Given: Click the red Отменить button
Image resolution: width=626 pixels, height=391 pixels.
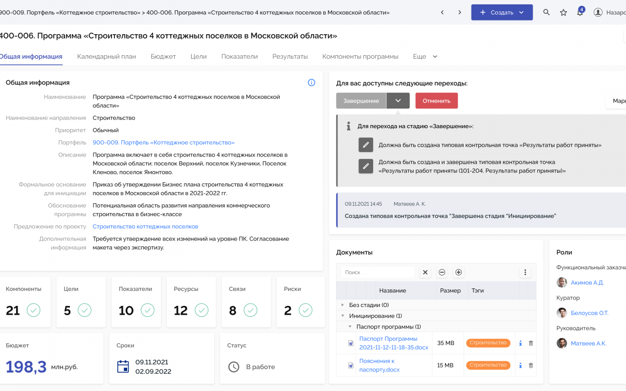Looking at the screenshot, I should coord(437,101).
